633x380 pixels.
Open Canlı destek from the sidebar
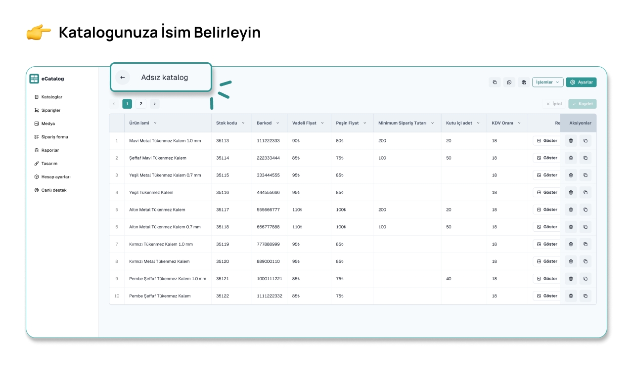(x=53, y=190)
